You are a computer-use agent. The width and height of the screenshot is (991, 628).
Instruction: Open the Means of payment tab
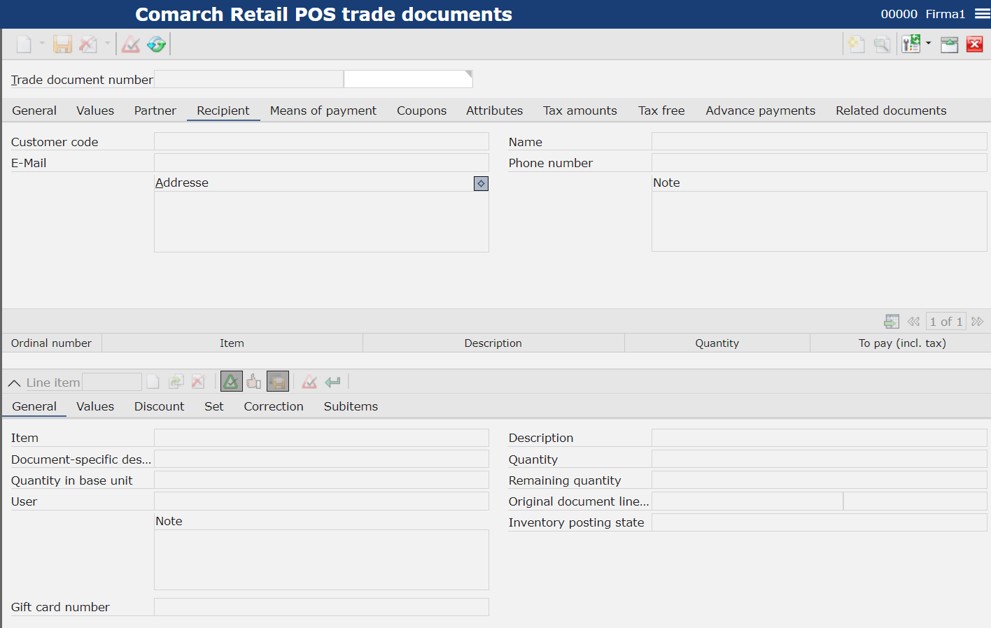point(323,110)
